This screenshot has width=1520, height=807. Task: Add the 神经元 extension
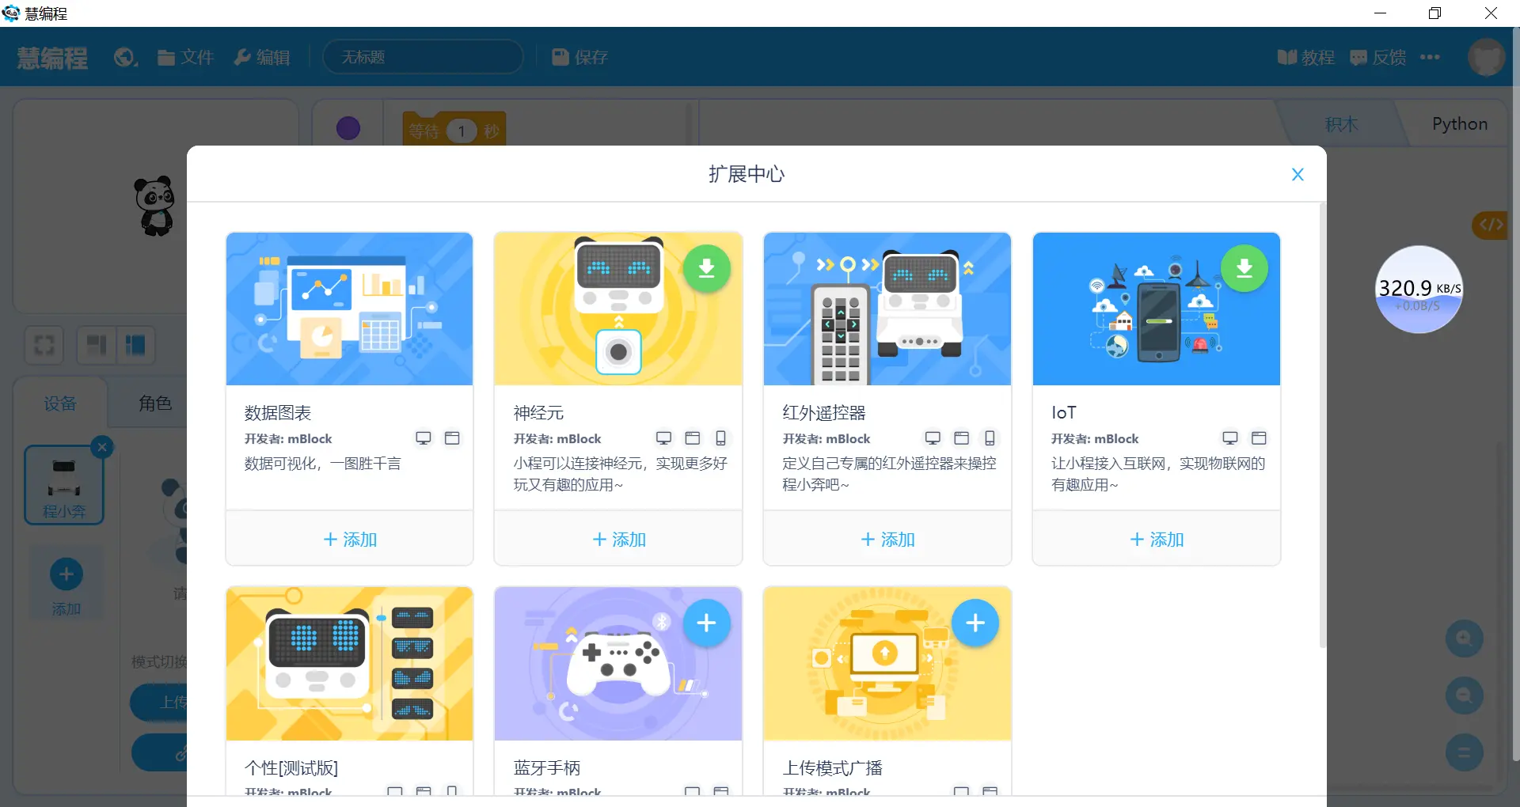click(x=618, y=539)
